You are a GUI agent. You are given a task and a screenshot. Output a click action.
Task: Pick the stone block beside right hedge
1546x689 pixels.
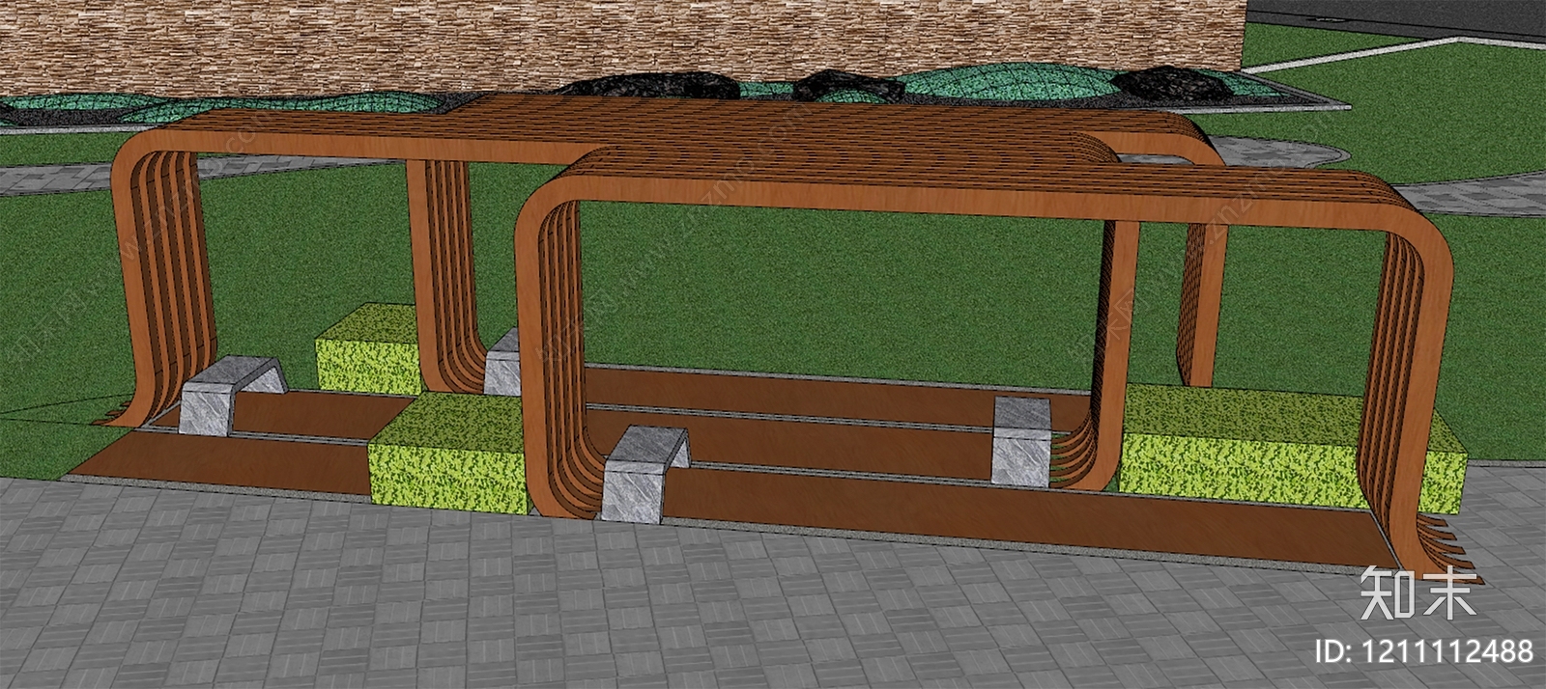pos(1022,440)
